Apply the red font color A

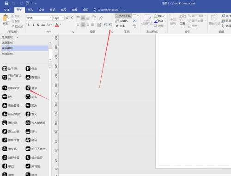coord(57,25)
